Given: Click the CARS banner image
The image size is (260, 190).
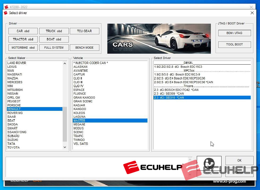Looking at the screenshot, I should (x=159, y=39).
